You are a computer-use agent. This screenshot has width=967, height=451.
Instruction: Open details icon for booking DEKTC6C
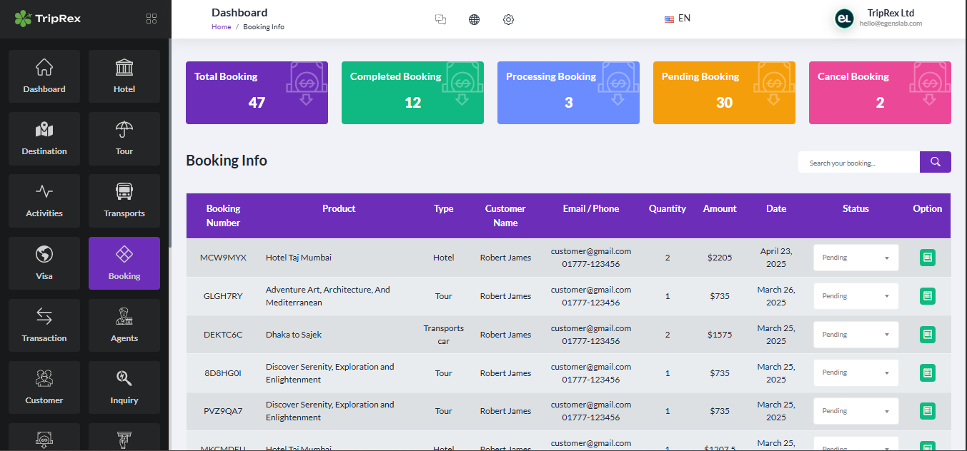(x=927, y=334)
